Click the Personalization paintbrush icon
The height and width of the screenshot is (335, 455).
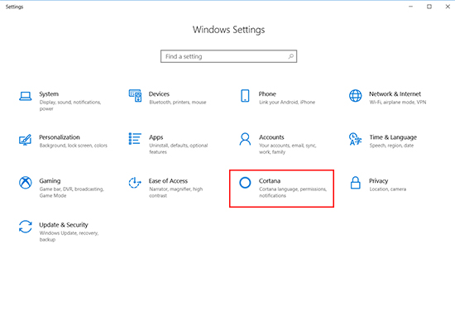pyautogui.click(x=25, y=140)
